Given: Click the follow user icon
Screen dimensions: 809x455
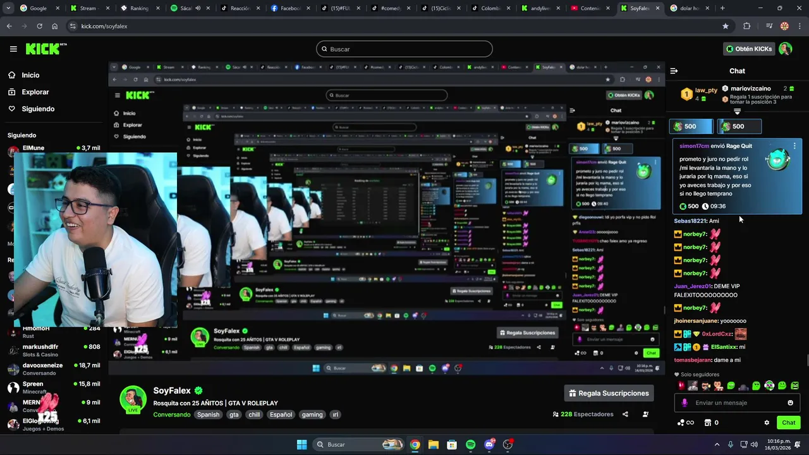Looking at the screenshot, I should tap(645, 415).
